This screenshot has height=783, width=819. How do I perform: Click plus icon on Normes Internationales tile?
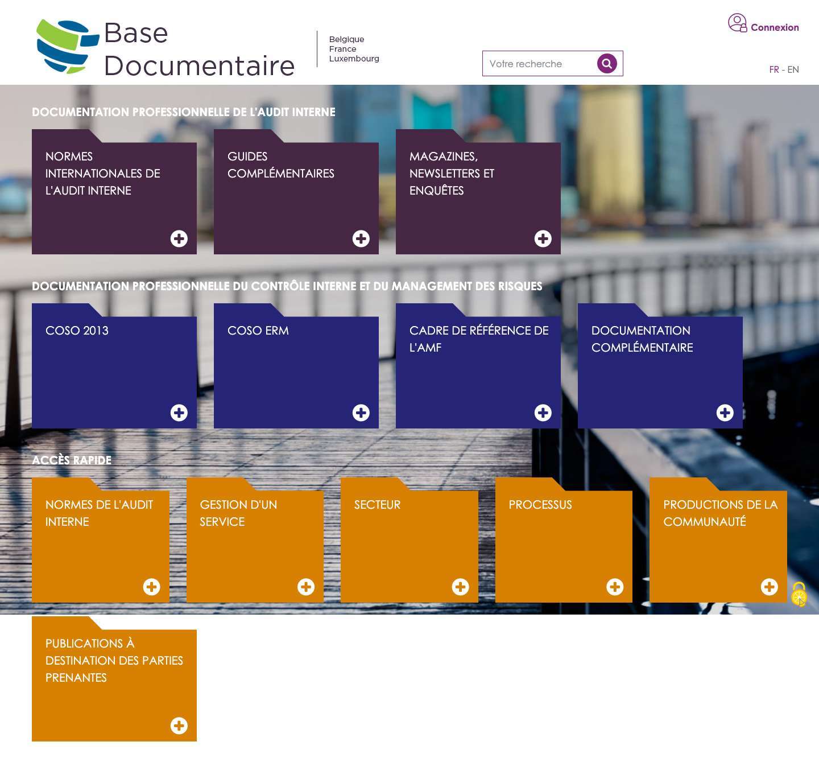coord(179,238)
